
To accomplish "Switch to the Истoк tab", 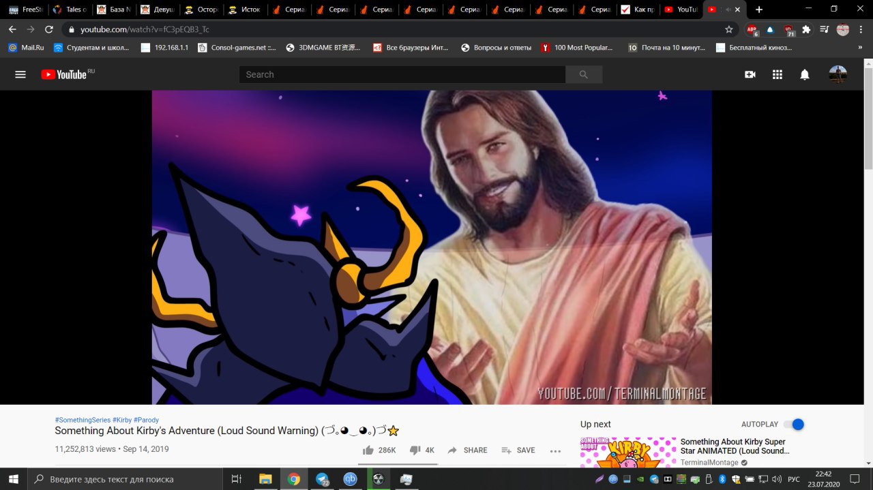I will (244, 10).
